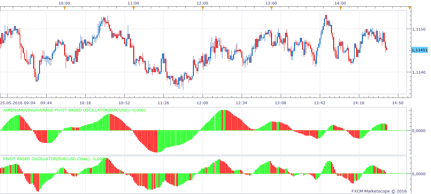Click the 10:18 time axis label
The width and height of the screenshot is (431, 194).
click(x=85, y=103)
